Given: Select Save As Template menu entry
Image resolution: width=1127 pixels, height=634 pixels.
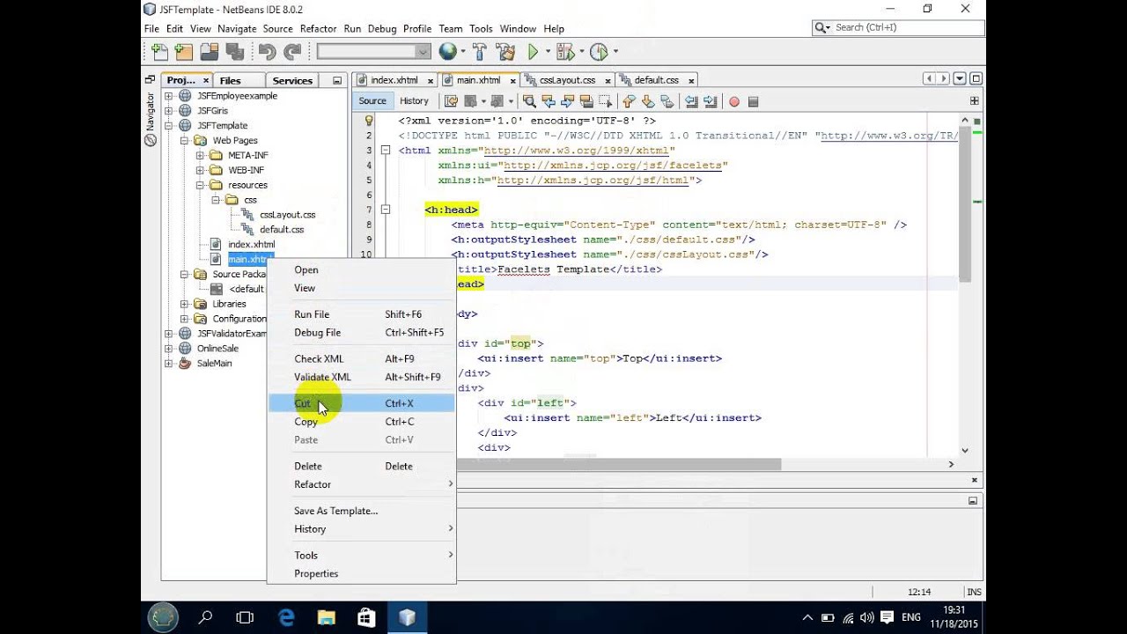Looking at the screenshot, I should click(362, 511).
